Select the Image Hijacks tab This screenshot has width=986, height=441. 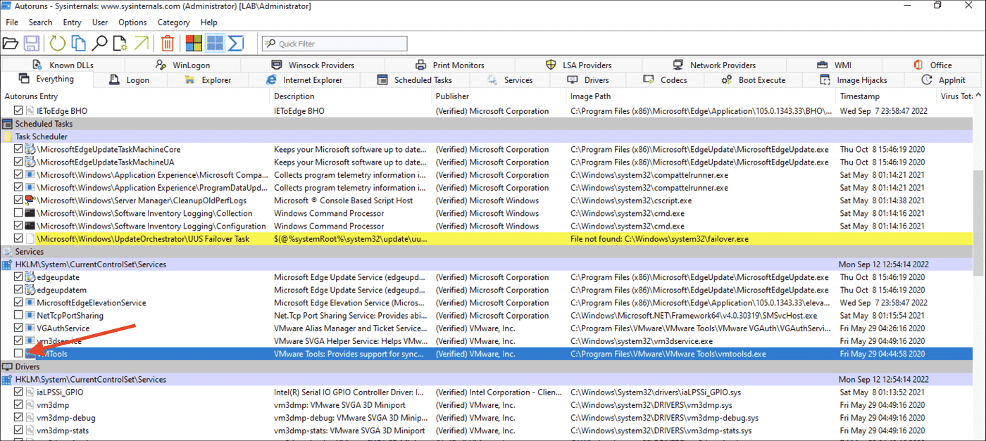(x=854, y=79)
